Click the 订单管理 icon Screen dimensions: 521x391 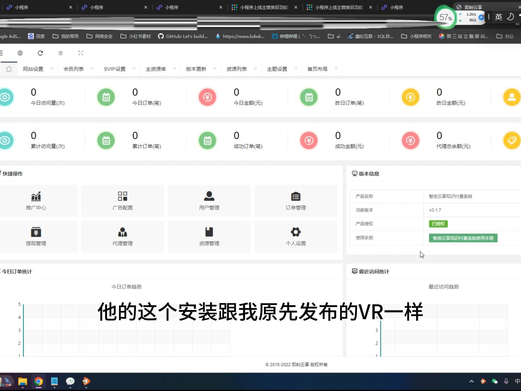(296, 197)
